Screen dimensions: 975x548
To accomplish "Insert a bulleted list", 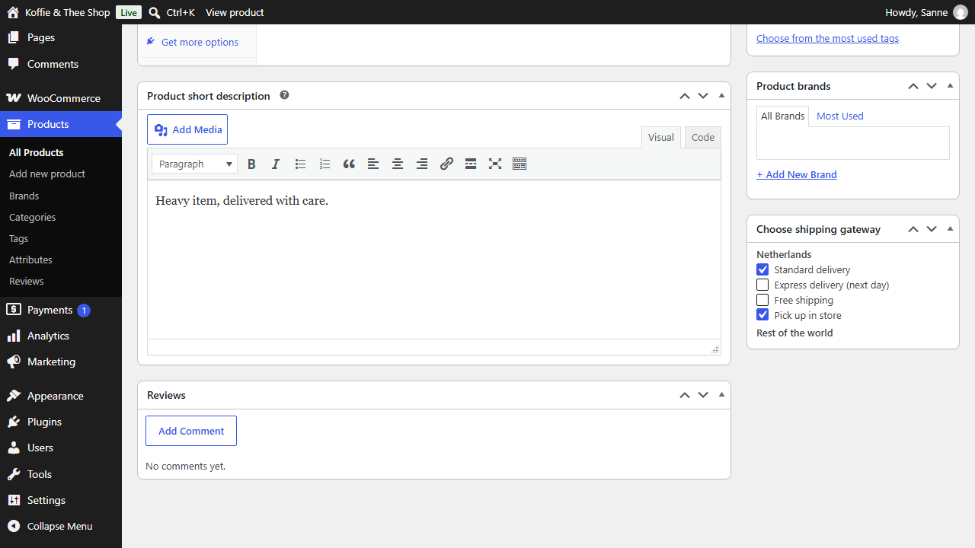I will [x=300, y=164].
